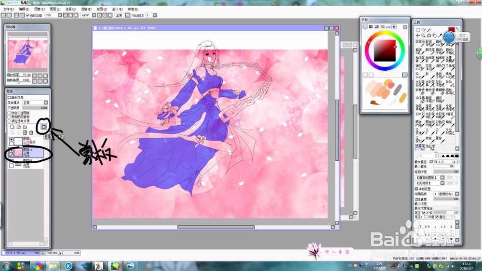The image size is (482, 271).
Task: Click the red foreground color swatch
Action: 451,29
